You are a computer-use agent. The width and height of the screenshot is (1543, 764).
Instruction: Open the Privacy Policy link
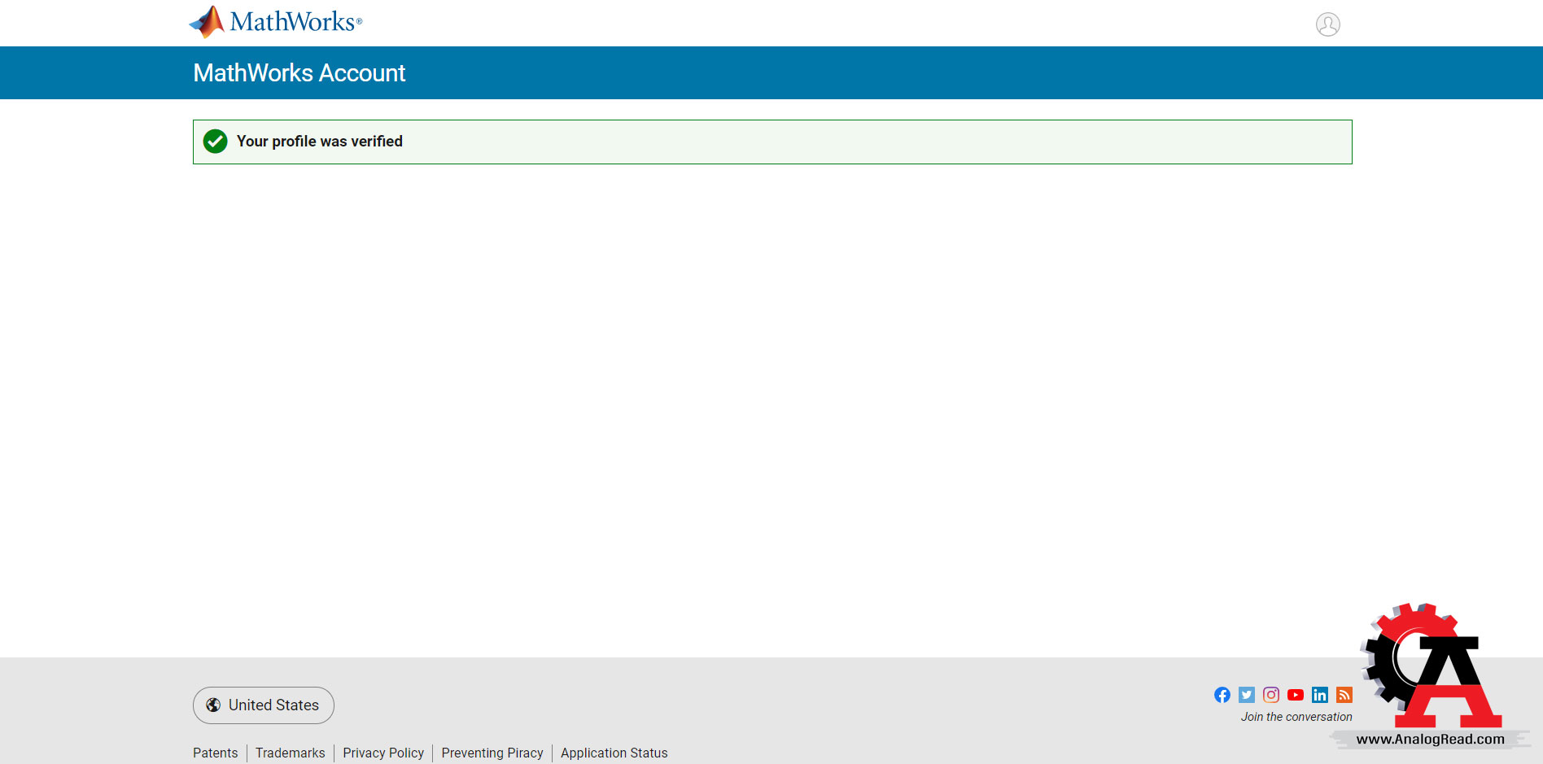[383, 753]
